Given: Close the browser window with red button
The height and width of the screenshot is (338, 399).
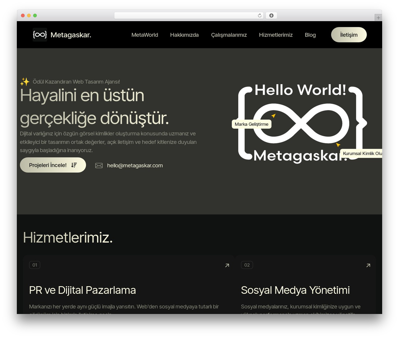Looking at the screenshot, I should 23,16.
